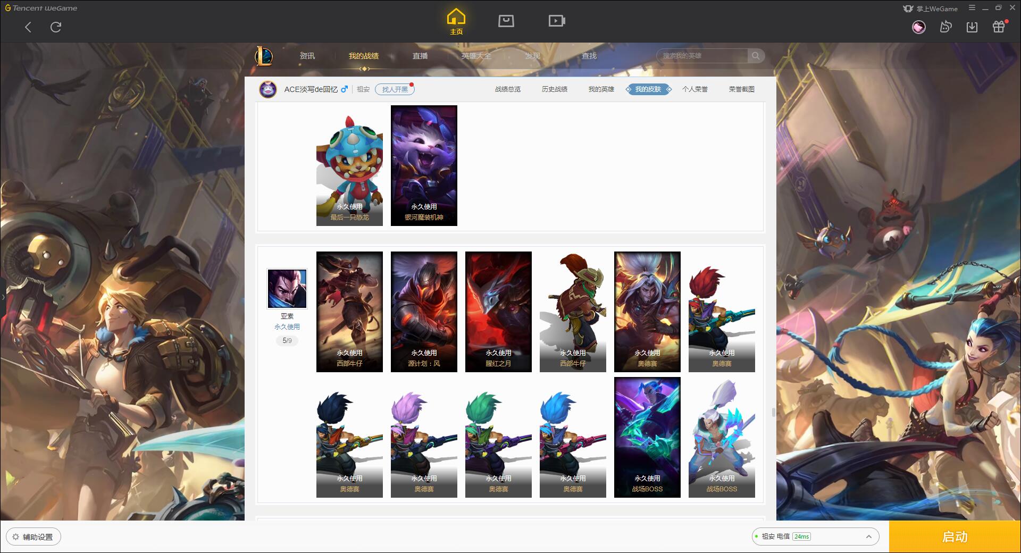This screenshot has width=1021, height=553.
Task: Open the 战场BOSS splash art skin
Action: click(x=647, y=437)
